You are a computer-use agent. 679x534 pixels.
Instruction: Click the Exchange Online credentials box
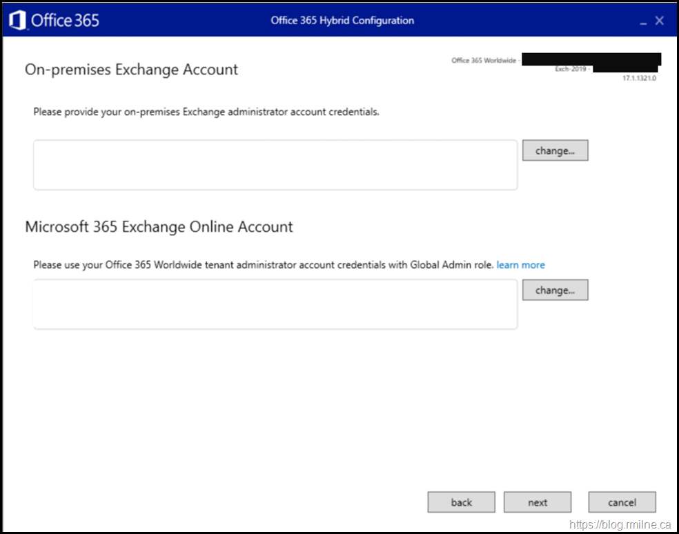(x=275, y=304)
